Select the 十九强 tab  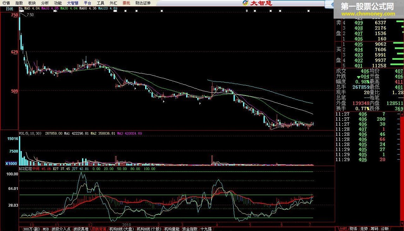206,229
